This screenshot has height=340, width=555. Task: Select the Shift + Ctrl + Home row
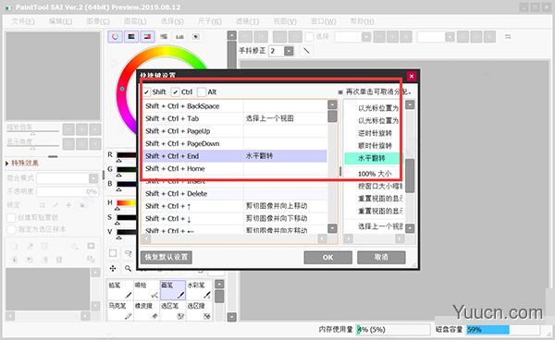pos(235,168)
